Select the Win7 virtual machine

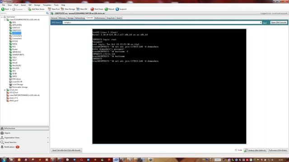14,60
